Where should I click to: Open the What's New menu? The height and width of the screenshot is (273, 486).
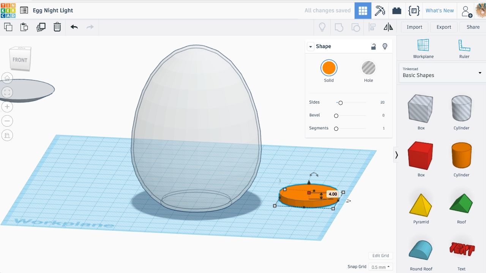point(440,11)
